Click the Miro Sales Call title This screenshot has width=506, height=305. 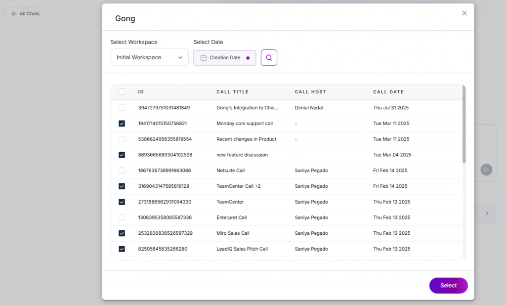point(233,233)
